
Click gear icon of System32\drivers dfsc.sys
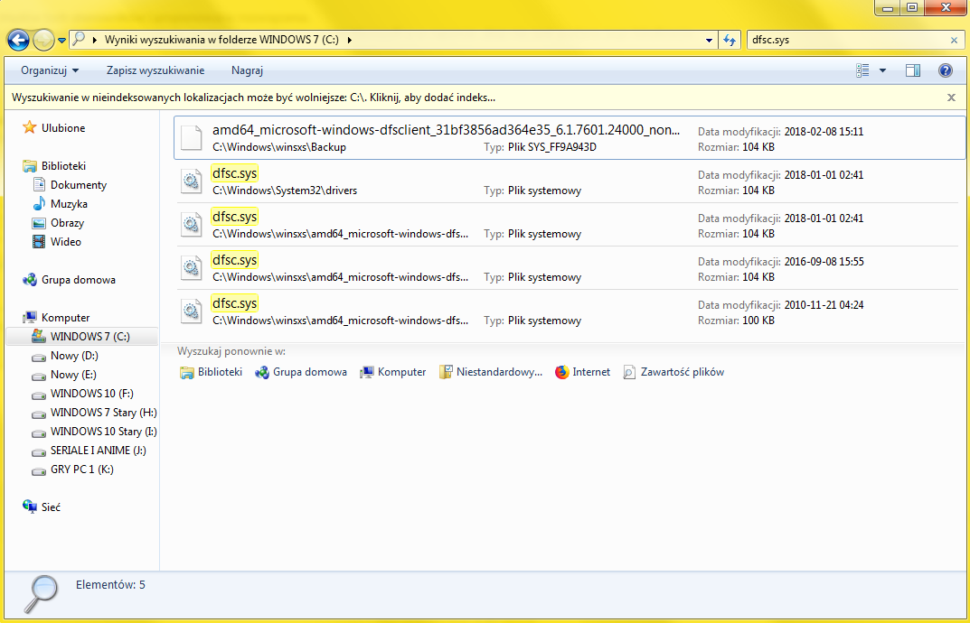(191, 181)
